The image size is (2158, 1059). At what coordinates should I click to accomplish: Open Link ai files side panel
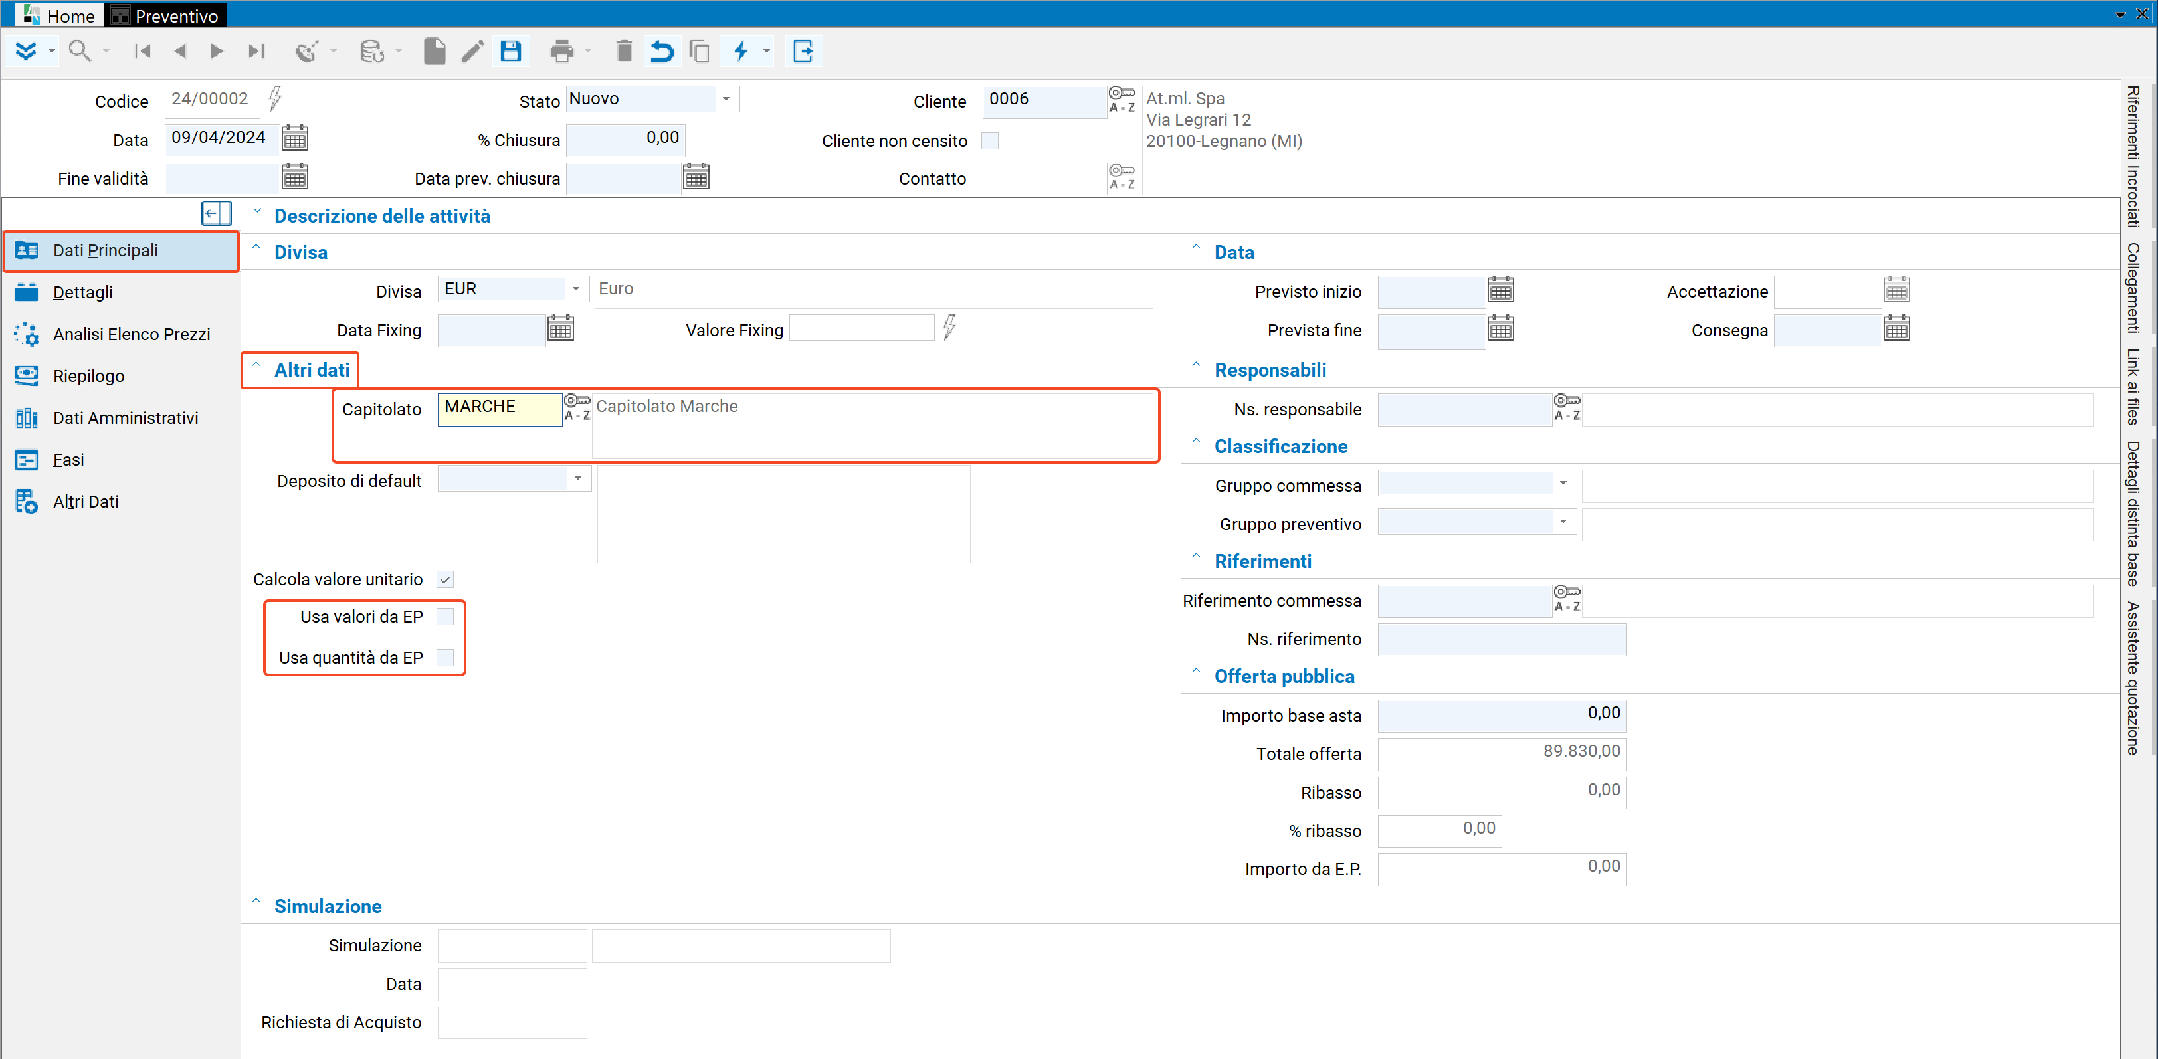[x=2133, y=388]
